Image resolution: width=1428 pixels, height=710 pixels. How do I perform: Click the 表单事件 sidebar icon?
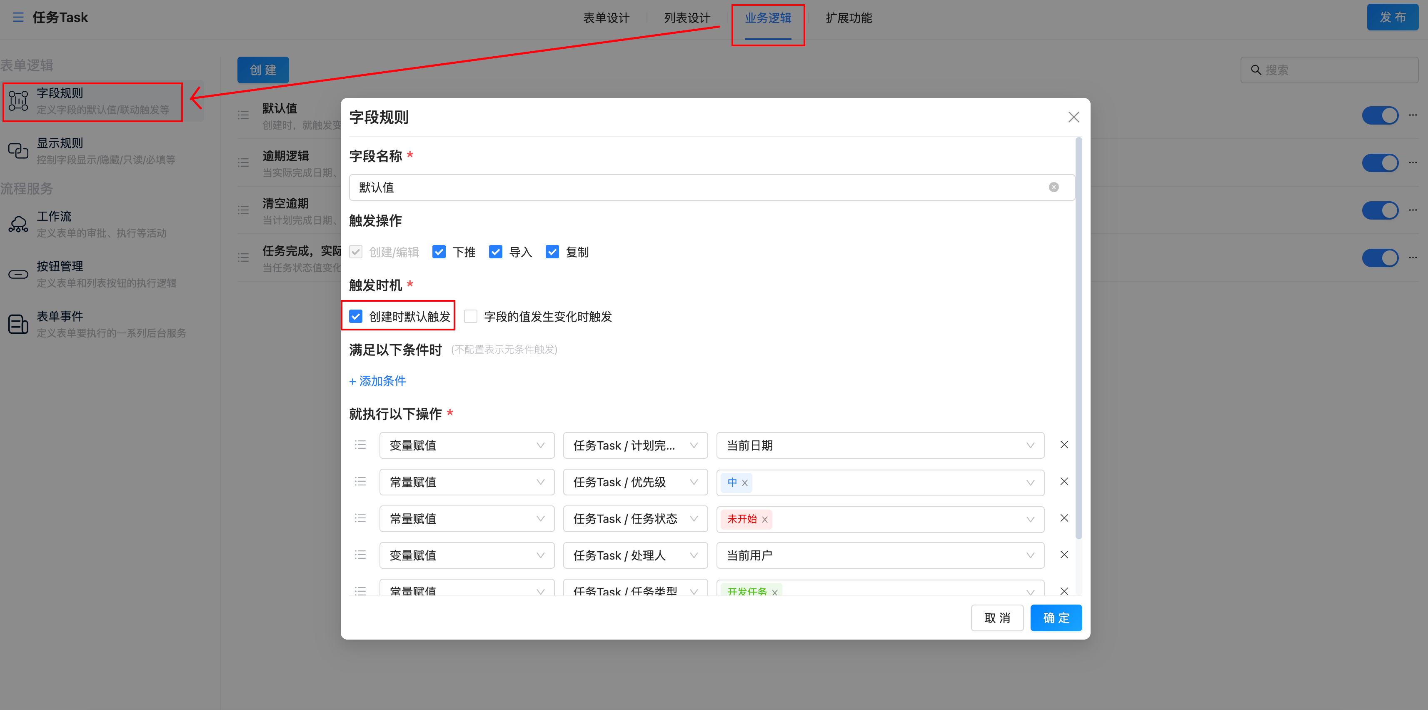click(x=18, y=324)
